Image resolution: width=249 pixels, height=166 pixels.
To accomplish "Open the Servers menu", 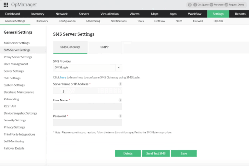I will [x=84, y=14].
